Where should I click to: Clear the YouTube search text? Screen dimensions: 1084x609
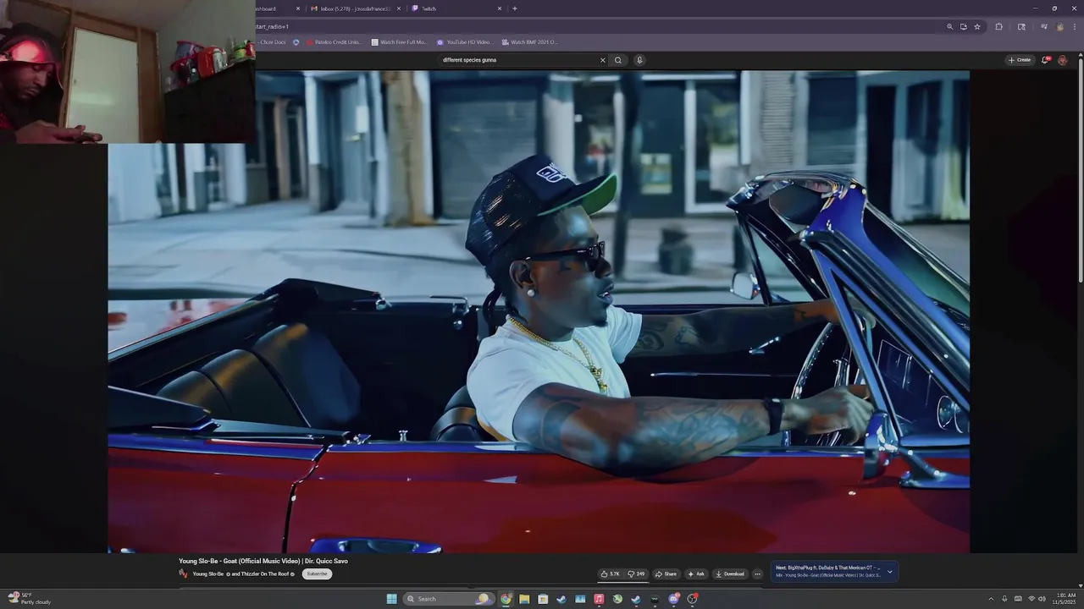coord(603,60)
